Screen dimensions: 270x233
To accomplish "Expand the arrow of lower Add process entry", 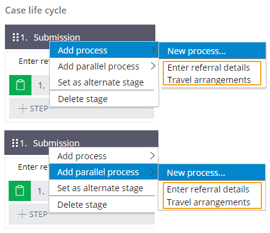I will point(152,156).
